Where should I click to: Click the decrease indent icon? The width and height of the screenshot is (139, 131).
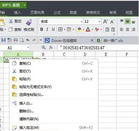click(x=107, y=29)
